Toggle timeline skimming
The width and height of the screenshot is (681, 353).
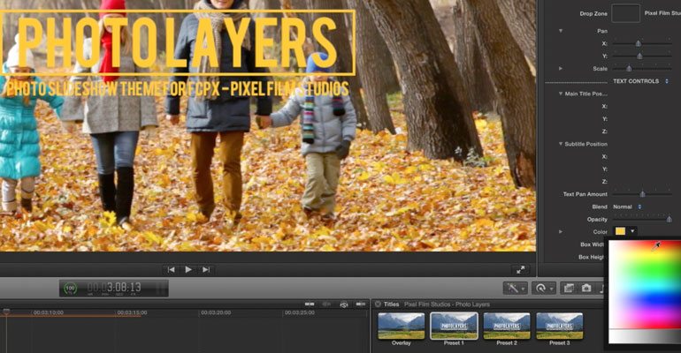310,304
